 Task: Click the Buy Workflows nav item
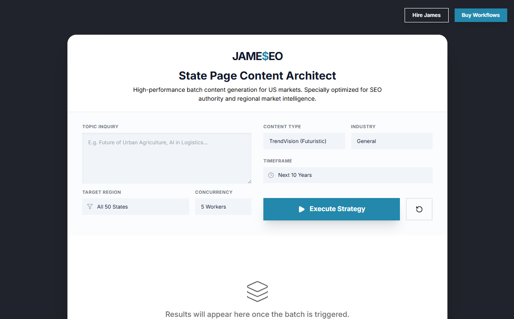pyautogui.click(x=480, y=15)
